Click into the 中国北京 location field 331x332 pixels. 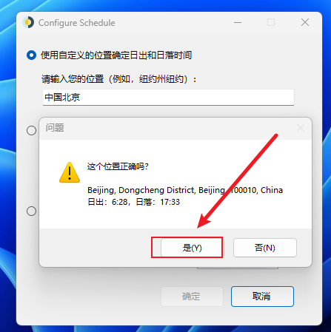[168, 98]
